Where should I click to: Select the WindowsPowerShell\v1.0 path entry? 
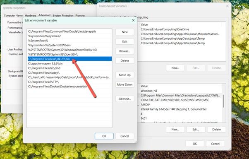70,50
